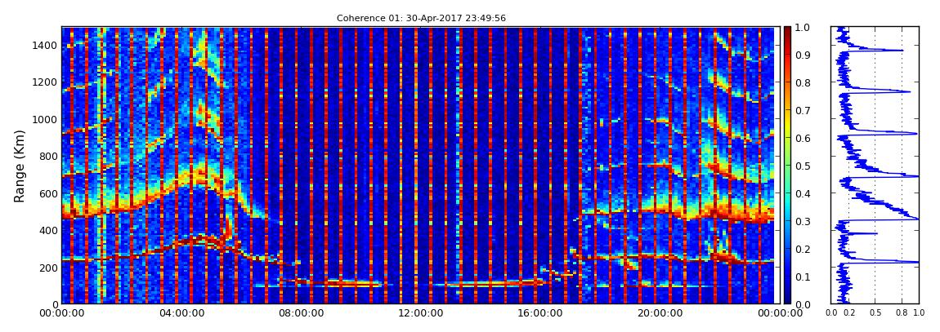
Task: Click the 800 range tick label
Action: coord(48,157)
